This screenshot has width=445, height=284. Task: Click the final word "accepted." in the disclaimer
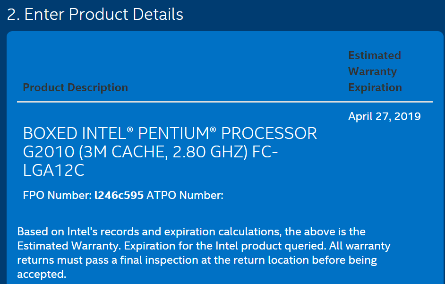click(42, 275)
